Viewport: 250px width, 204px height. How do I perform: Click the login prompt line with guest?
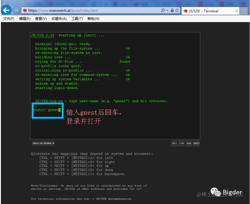tap(47, 110)
